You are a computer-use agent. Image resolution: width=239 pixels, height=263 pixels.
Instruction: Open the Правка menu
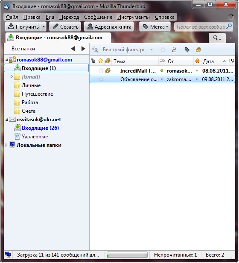pyautogui.click(x=32, y=17)
